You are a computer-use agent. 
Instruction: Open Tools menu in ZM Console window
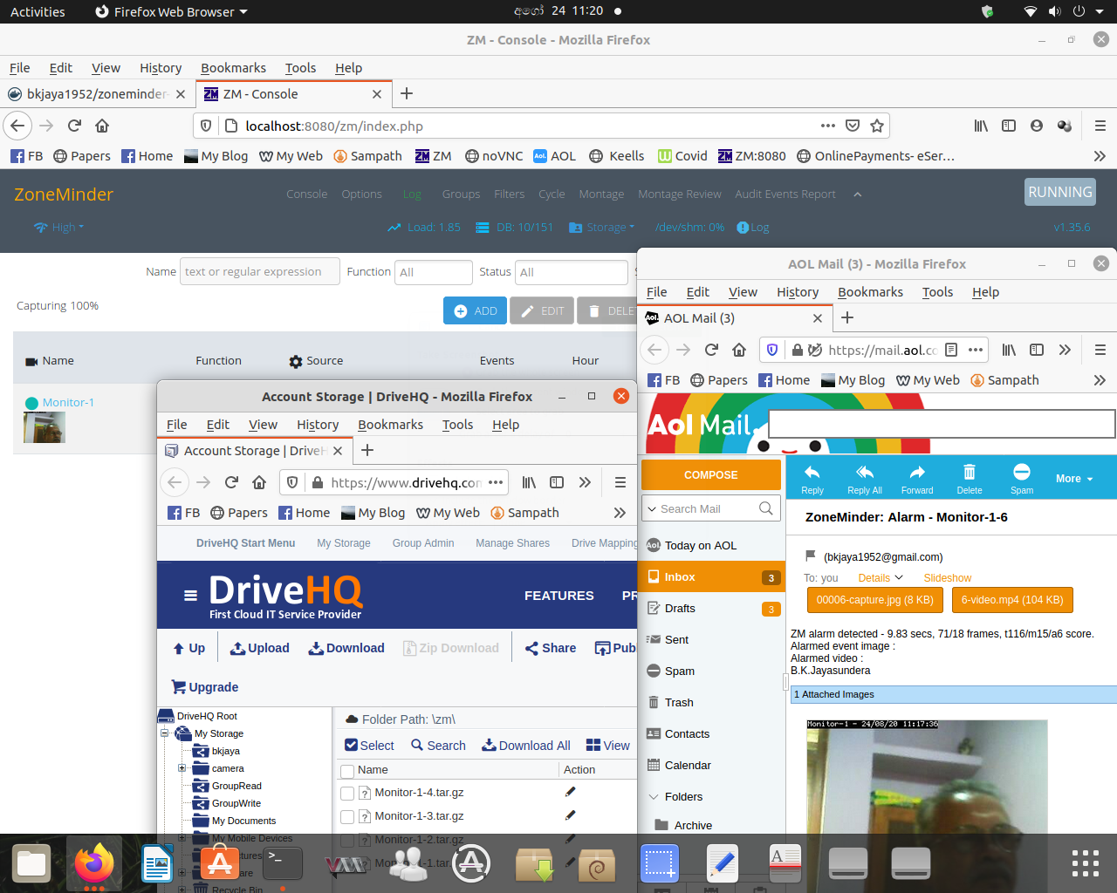[300, 68]
